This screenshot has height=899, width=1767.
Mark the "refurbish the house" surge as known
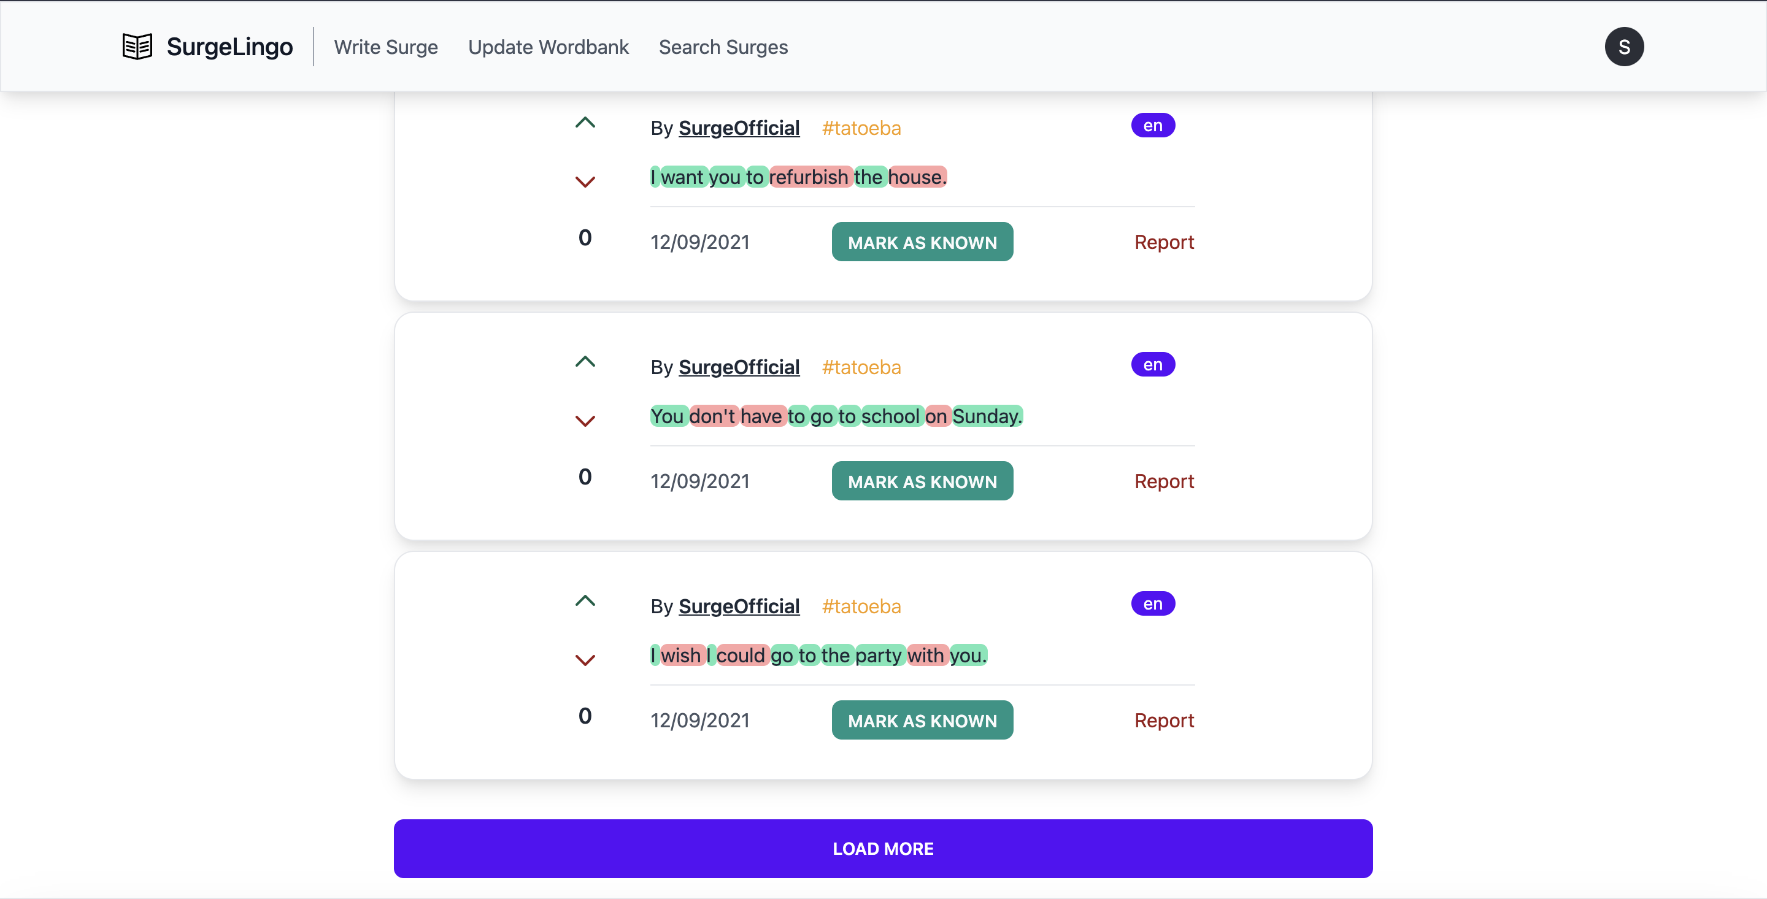coord(922,242)
